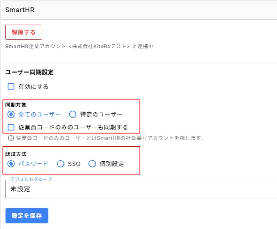Choose 個別設定 authentication method
Image resolution: width=277 pixels, height=229 pixels.
(x=92, y=164)
